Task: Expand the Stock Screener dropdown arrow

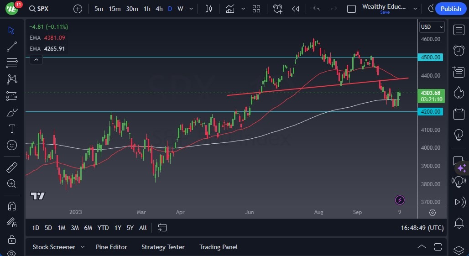Action: [83, 247]
